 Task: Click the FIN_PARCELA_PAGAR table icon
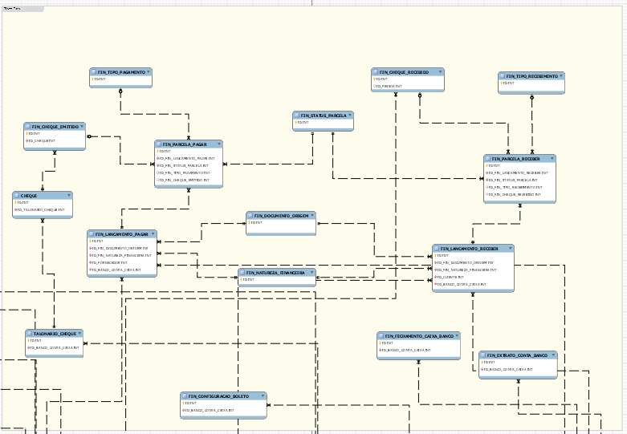click(159, 144)
